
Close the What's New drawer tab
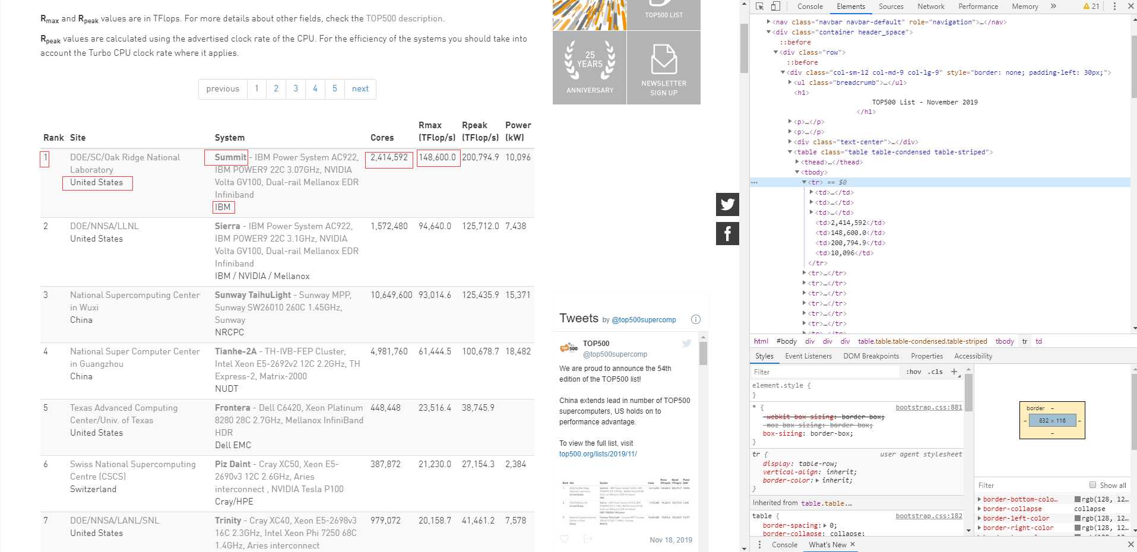(x=853, y=544)
